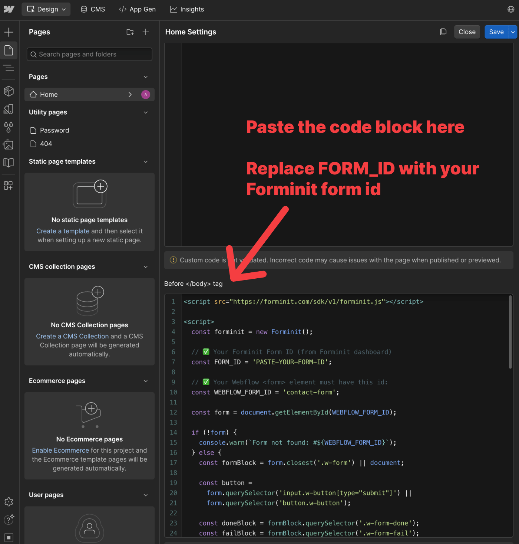Open the Save dropdown arrow
The image size is (519, 544).
[513, 32]
